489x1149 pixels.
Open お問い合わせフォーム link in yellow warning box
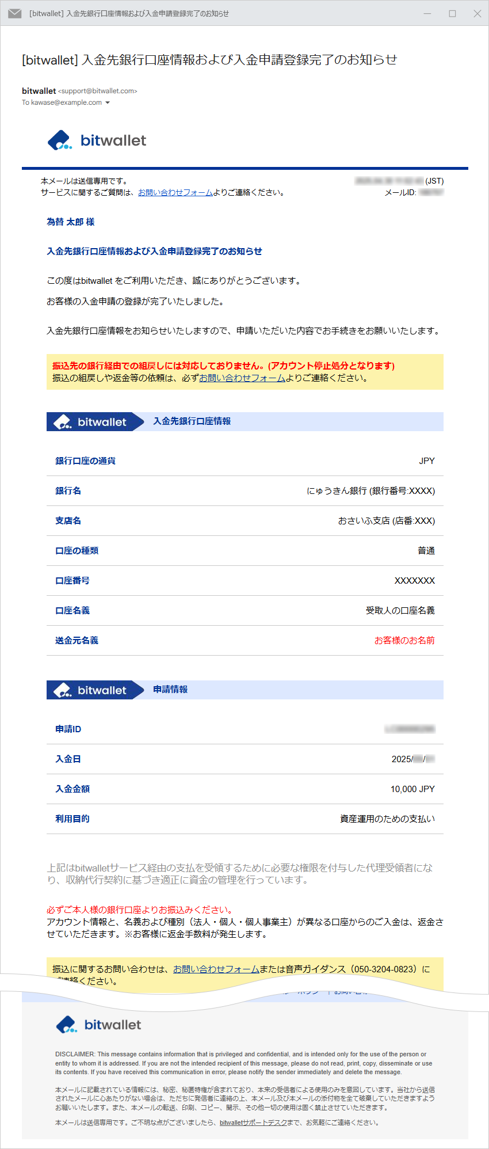click(242, 378)
